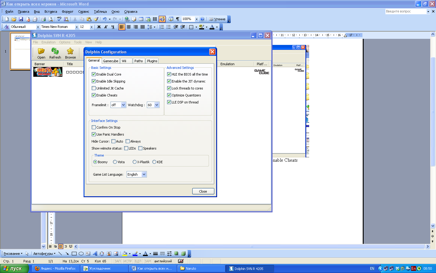Insert WordArt from the Drawing toolbar
The width and height of the screenshot is (436, 273).
(x=95, y=254)
